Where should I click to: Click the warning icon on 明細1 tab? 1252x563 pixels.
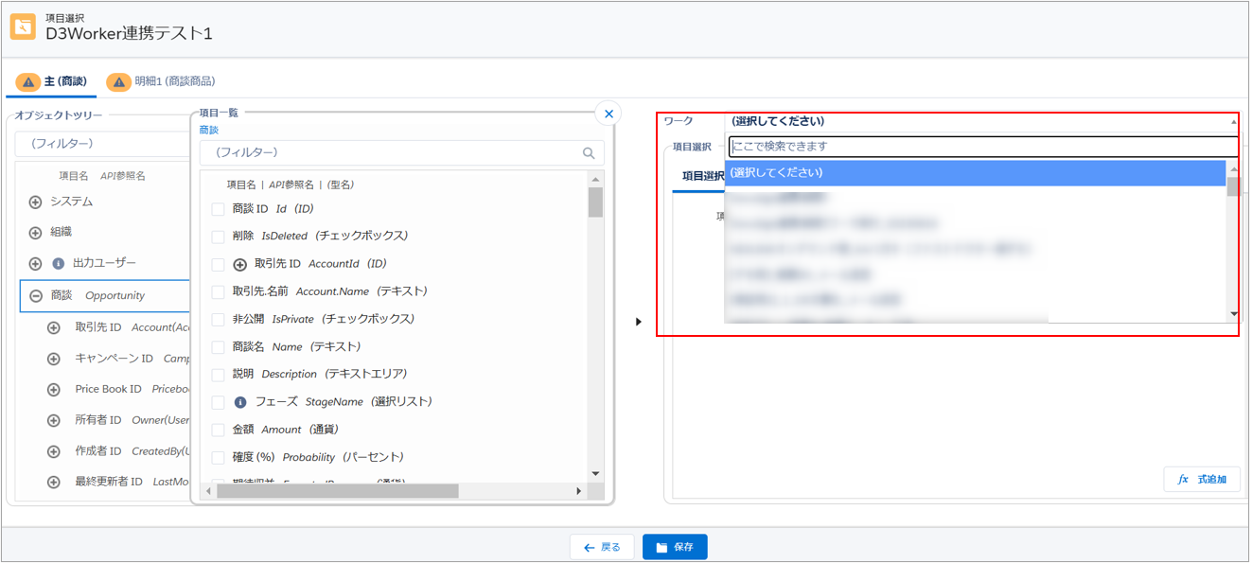(x=118, y=82)
